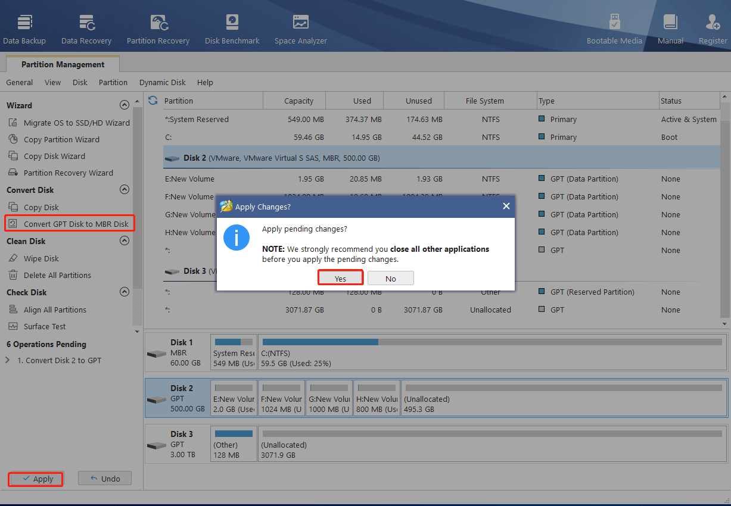Choose Convert GPT Disk to MBR Disk
Image resolution: width=731 pixels, height=506 pixels.
(x=69, y=224)
